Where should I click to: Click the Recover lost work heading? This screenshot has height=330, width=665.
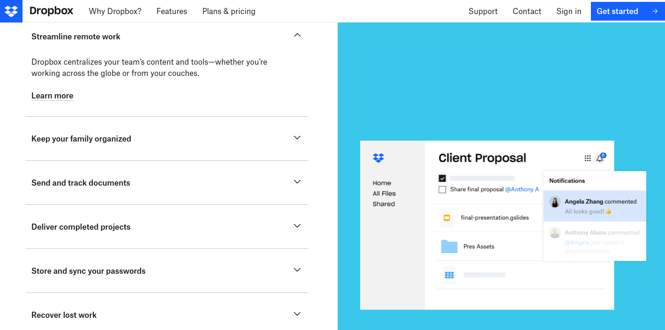coord(64,315)
